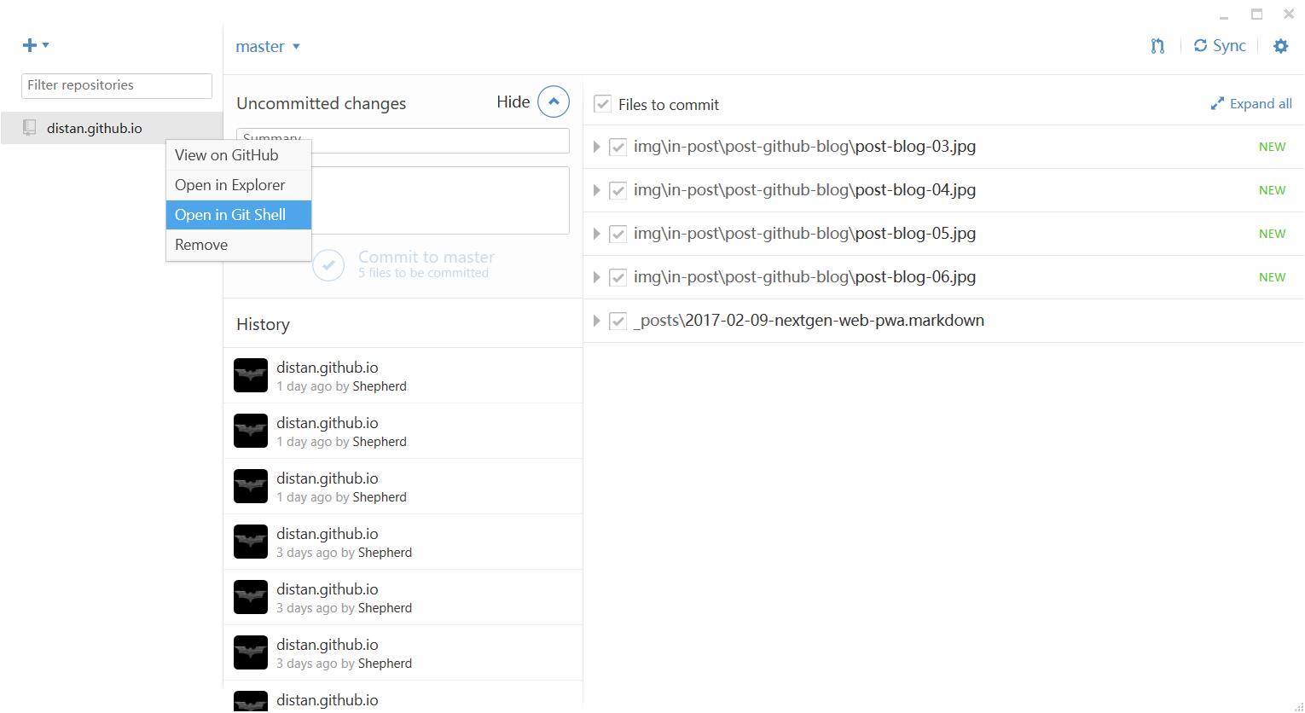Click avatar of the second 1 day ago commit
Screen dimensions: 1305x713
tap(251, 431)
